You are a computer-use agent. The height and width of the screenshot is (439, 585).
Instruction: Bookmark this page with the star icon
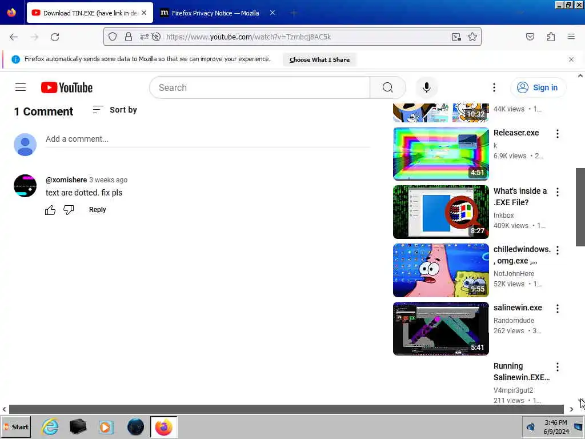coord(472,37)
